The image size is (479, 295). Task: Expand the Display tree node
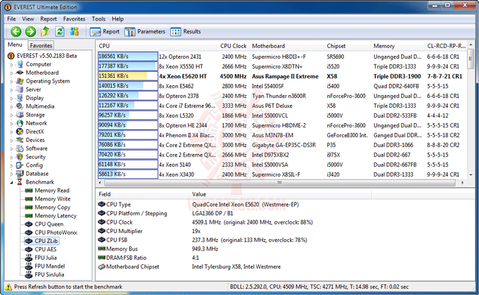point(11,99)
